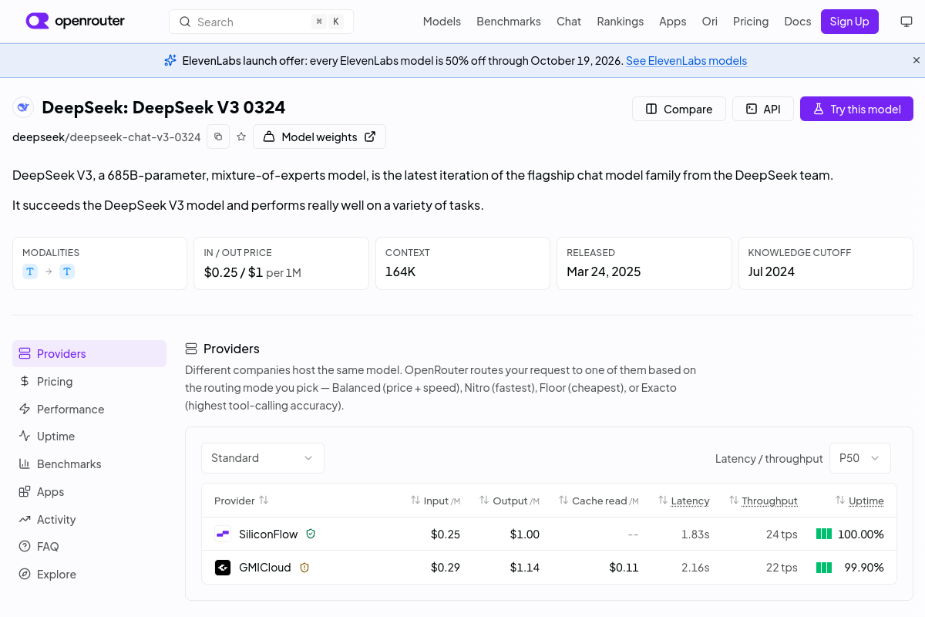Select Explore in sidebar
The height and width of the screenshot is (617, 925).
click(x=89, y=574)
